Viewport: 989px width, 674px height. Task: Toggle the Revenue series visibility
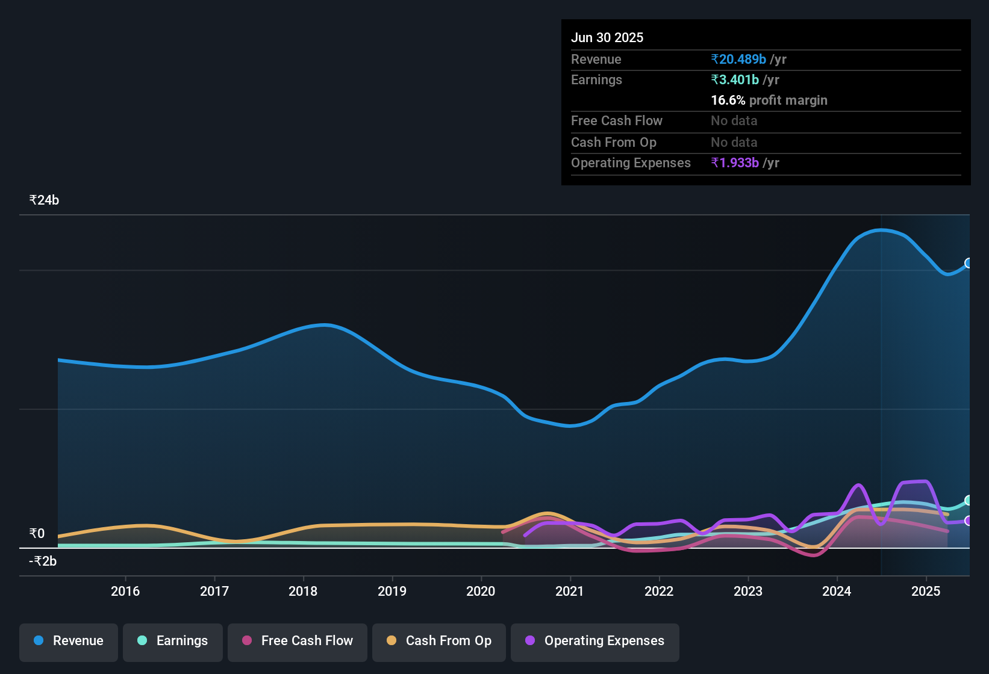(x=68, y=641)
